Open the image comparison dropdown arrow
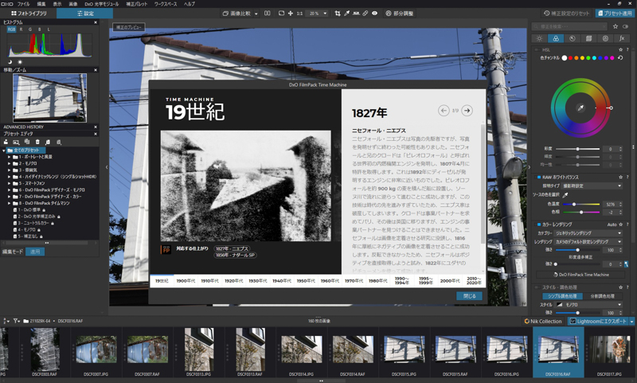 point(256,14)
